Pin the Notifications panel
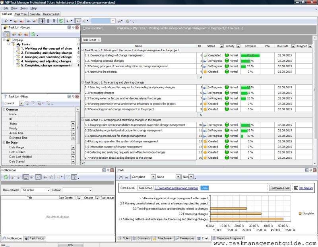 point(108,170)
